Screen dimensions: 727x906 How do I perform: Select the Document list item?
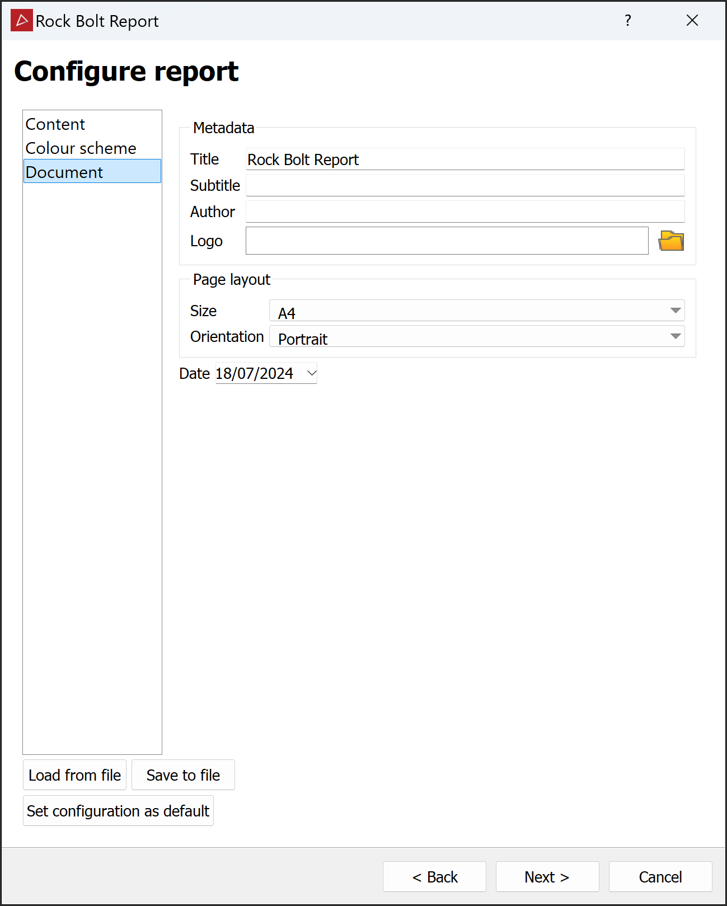64,172
